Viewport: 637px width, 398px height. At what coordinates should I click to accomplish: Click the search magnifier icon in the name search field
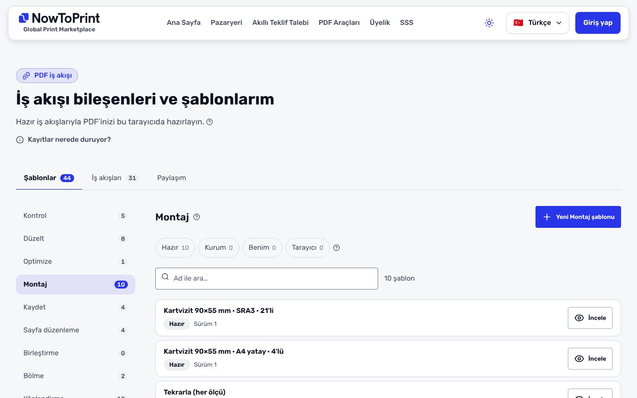pyautogui.click(x=166, y=277)
